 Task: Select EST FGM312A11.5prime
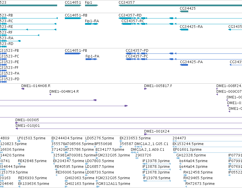tap(113, 184)
